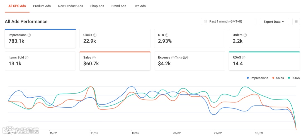The image size is (301, 136).
Task: Click the CTR help question icon
Action: 167,35
